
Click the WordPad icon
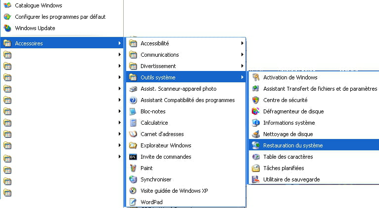tap(133, 202)
